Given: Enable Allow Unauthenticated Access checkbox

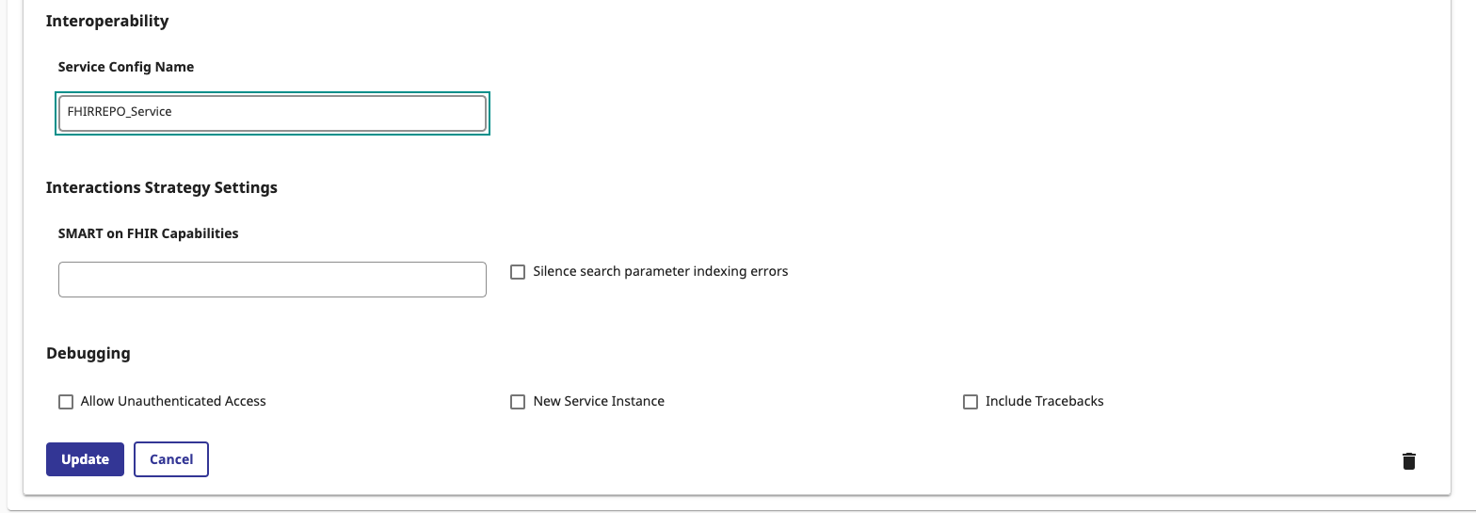Looking at the screenshot, I should [x=66, y=402].
